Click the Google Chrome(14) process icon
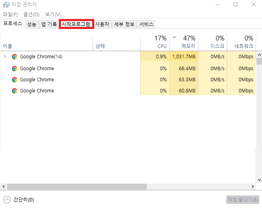The width and height of the screenshot is (262, 209). [x=15, y=57]
